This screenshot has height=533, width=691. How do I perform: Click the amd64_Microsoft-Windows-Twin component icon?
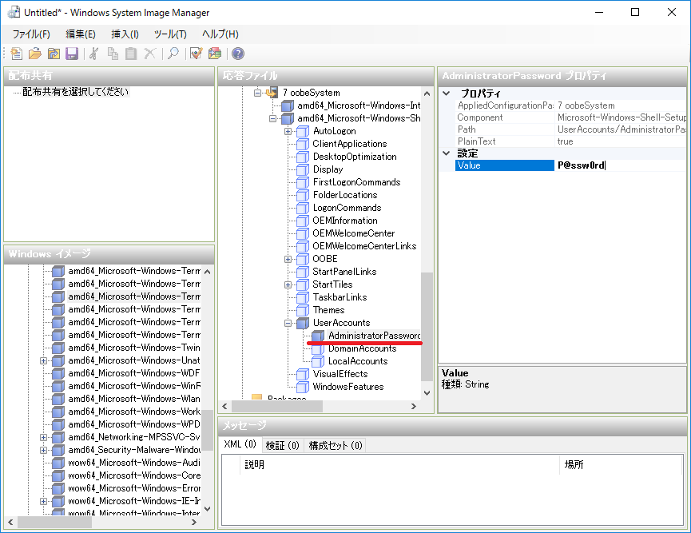point(58,348)
